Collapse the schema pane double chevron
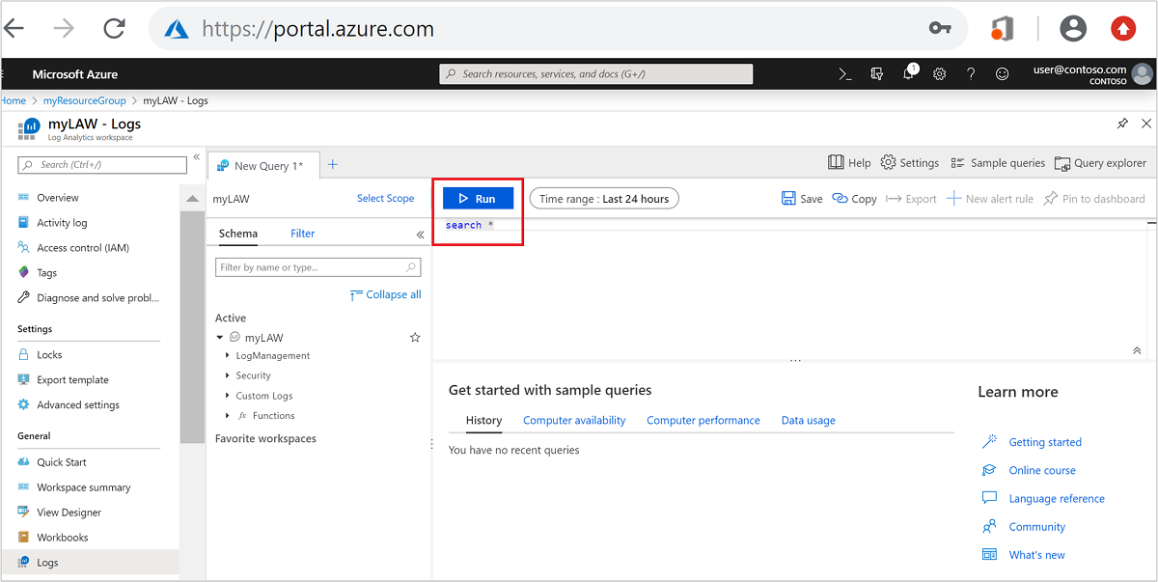Screen dimensions: 1158x582 coord(420,235)
